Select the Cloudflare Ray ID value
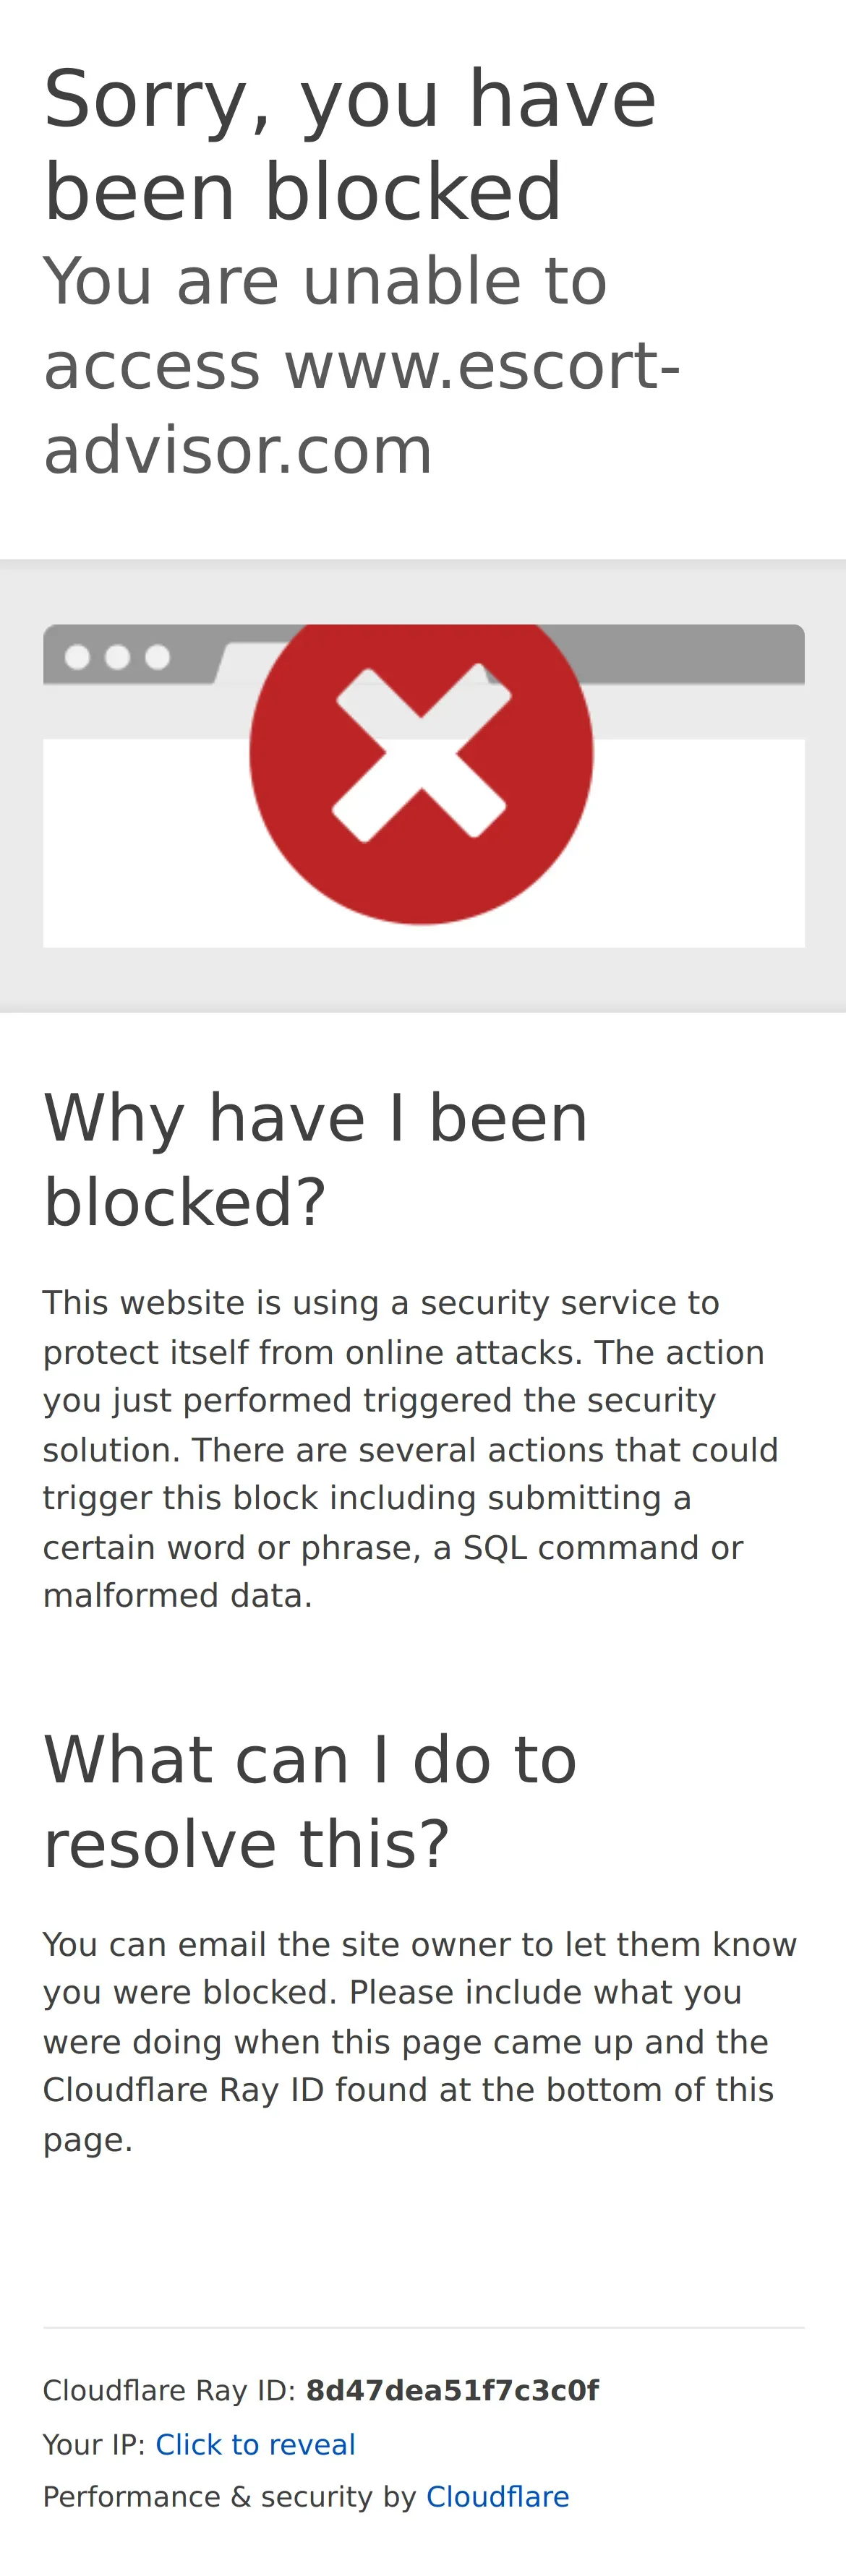 [x=452, y=2391]
